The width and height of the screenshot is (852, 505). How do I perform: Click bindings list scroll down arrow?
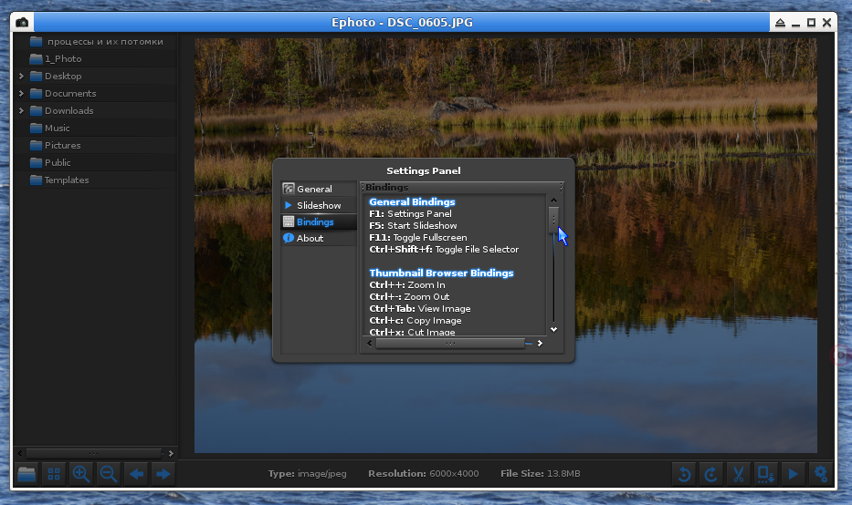coord(553,329)
